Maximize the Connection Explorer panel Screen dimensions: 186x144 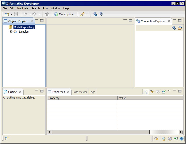point(180,20)
